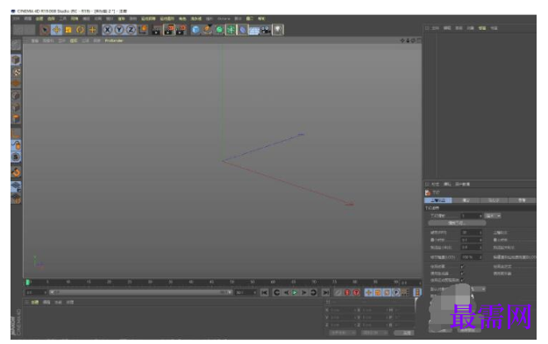
Task: Open the 帮助 menu at menu bar end
Action: coord(261,18)
